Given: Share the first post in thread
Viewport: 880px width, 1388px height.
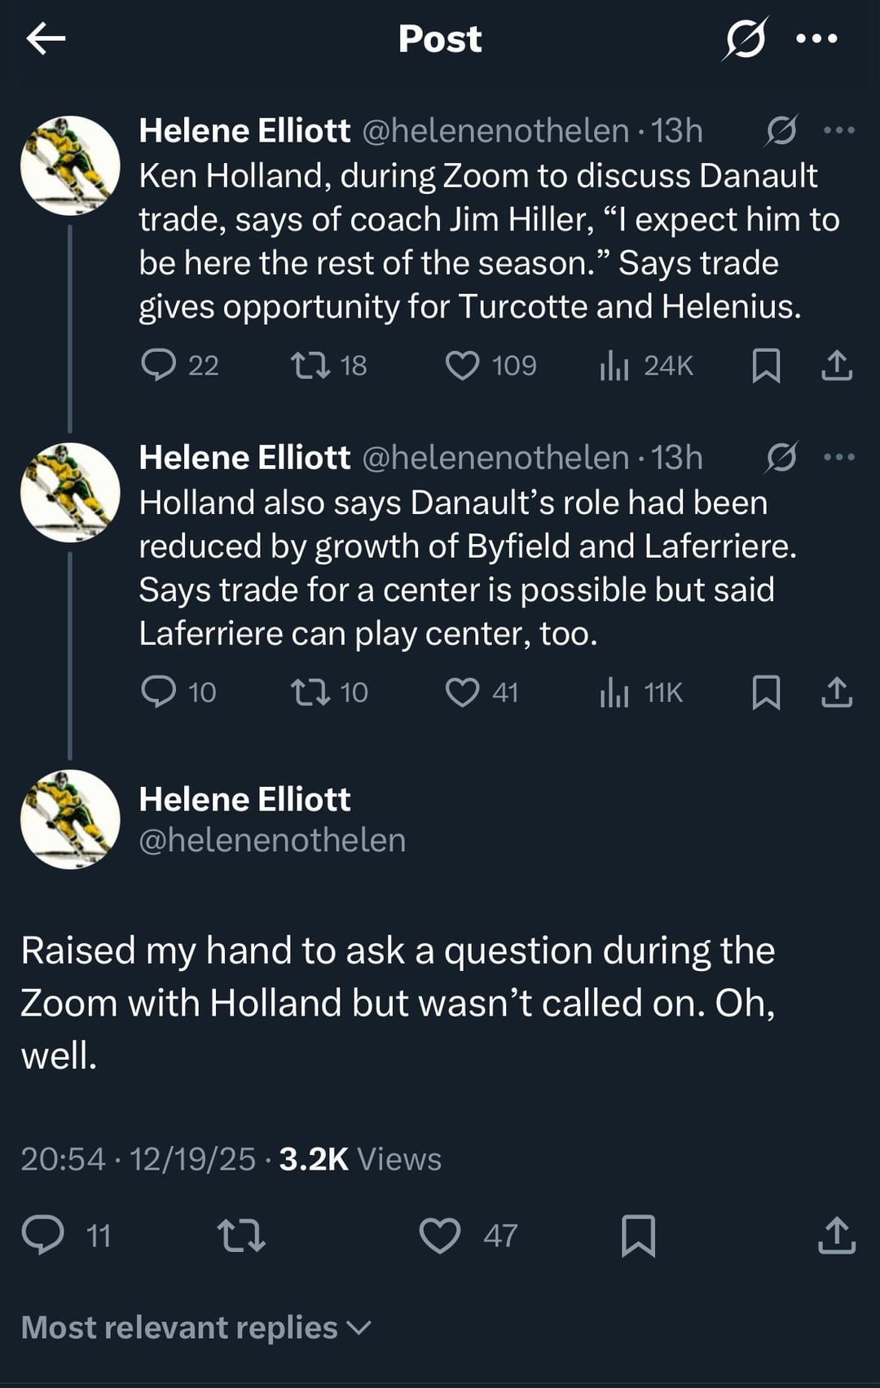Looking at the screenshot, I should pos(837,366).
